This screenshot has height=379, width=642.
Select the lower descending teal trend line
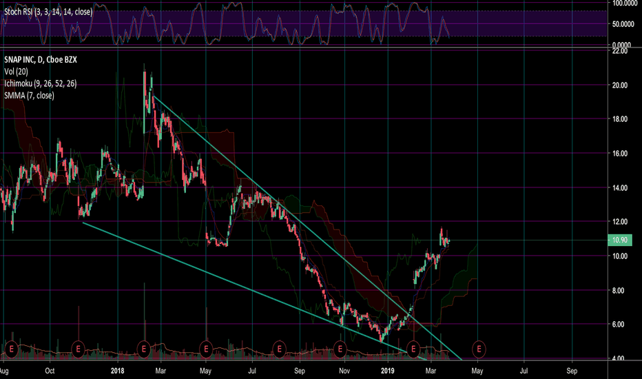coord(254,291)
